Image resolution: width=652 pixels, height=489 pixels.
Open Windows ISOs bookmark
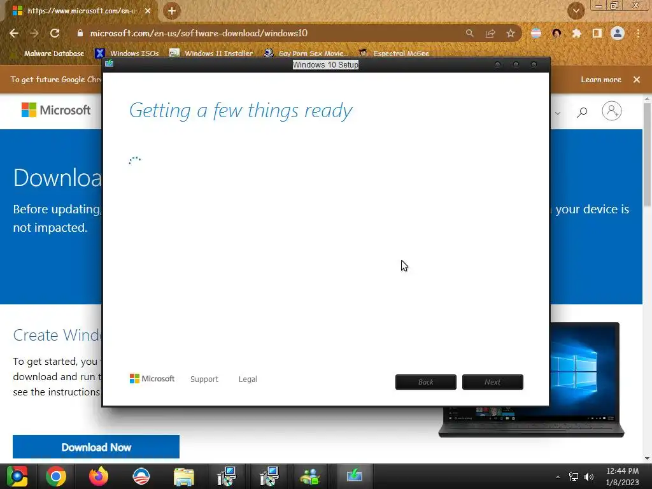coord(127,53)
